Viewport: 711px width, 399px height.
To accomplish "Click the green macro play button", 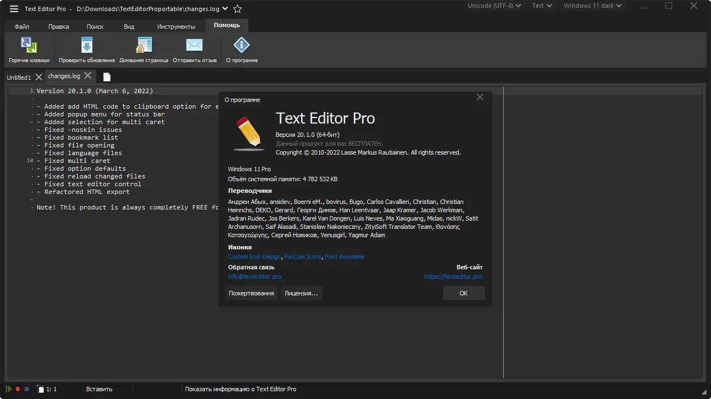I will point(9,389).
